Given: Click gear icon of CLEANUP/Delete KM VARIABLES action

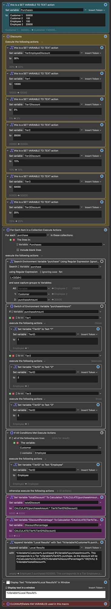Looking at the screenshot, I should tap(105, 604).
